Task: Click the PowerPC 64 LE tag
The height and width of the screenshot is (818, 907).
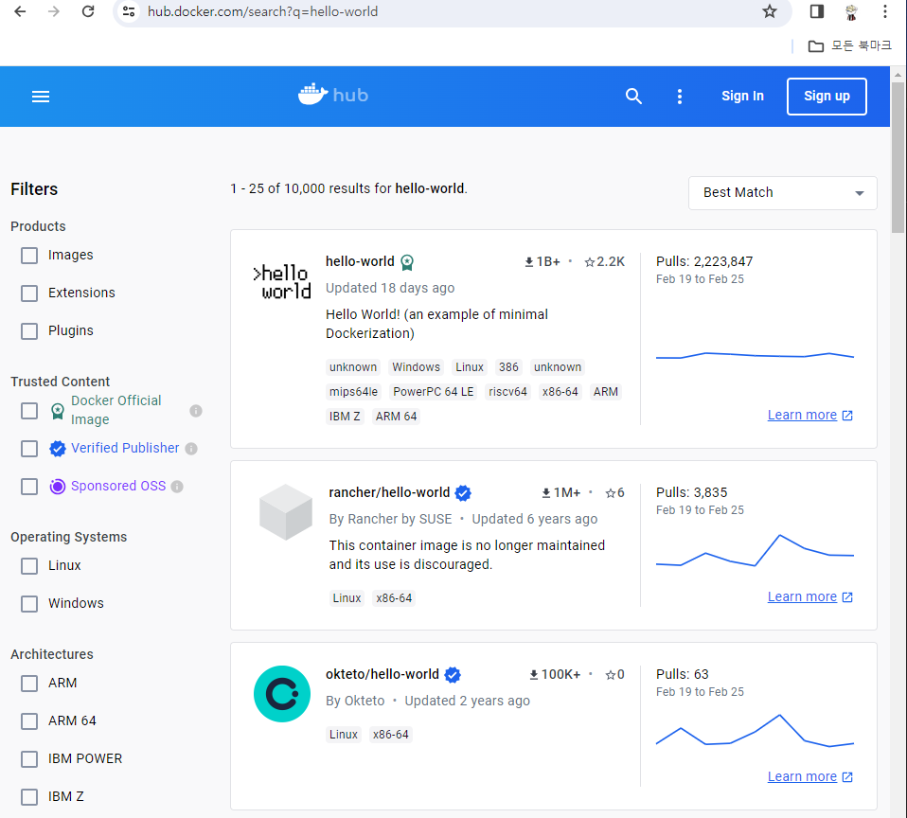Action: click(x=434, y=392)
